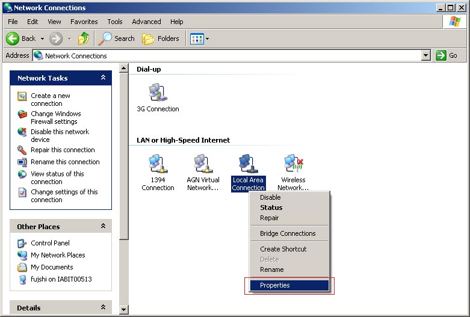Click View status of this connection link
This screenshot has height=317, width=470.
click(57, 177)
